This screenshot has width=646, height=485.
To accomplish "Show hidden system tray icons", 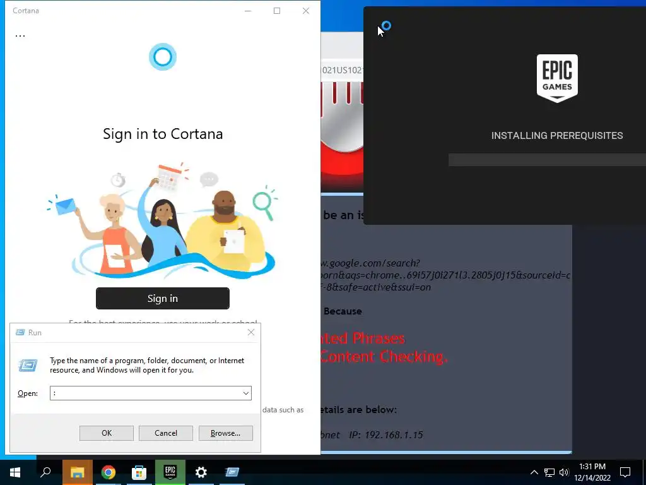I will pos(534,472).
